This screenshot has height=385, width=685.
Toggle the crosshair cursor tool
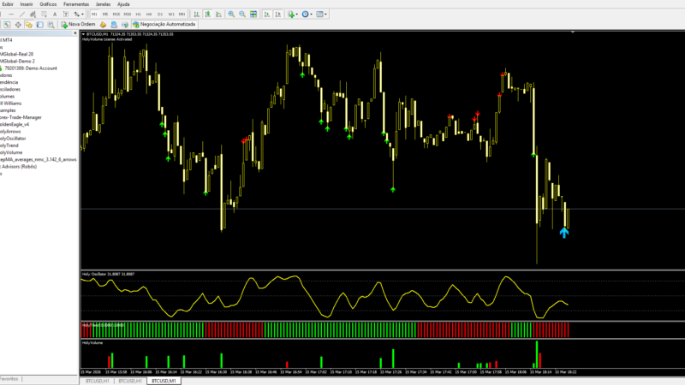tap(18, 25)
